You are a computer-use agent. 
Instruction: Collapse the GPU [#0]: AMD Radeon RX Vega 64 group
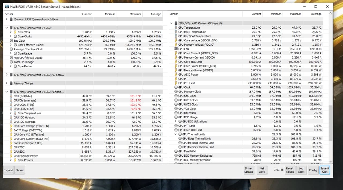171,23
